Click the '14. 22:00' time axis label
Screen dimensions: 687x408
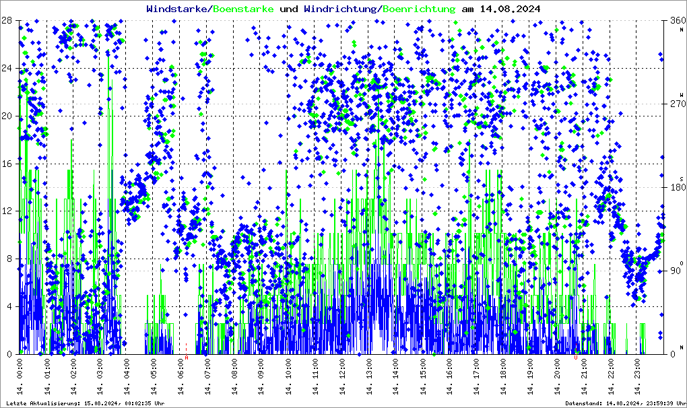pyautogui.click(x=610, y=377)
